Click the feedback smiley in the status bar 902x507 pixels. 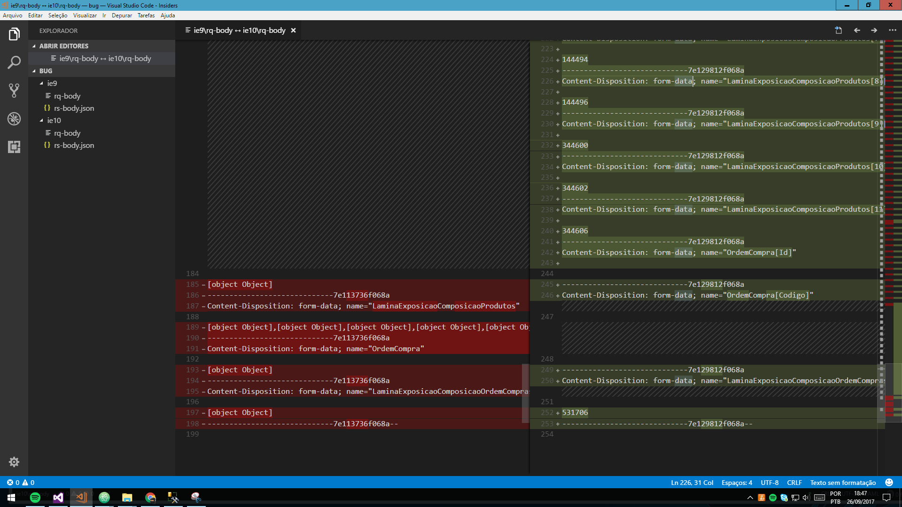coord(888,482)
